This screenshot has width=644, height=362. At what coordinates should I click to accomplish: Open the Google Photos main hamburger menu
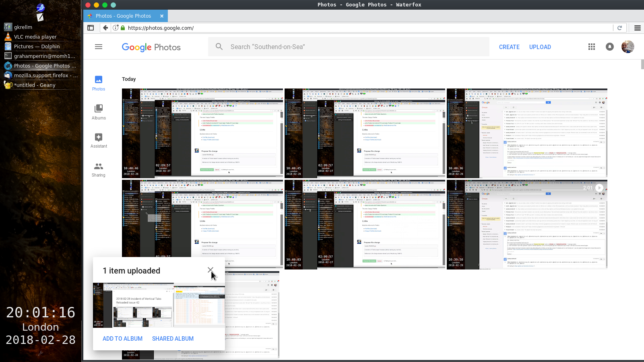(99, 47)
